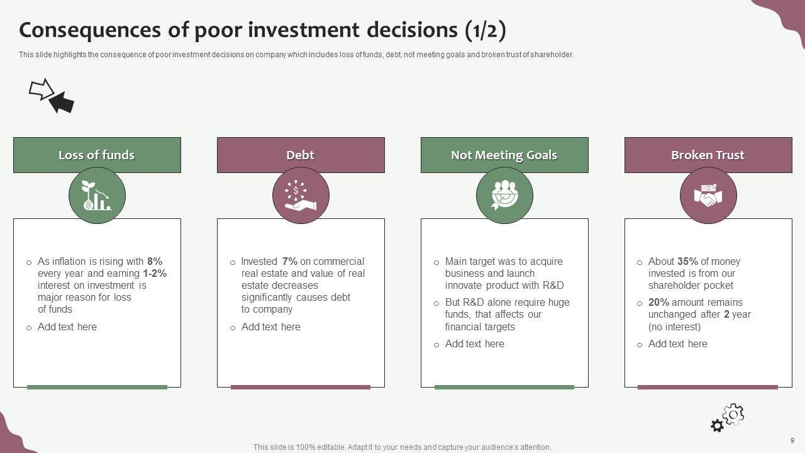This screenshot has height=453, width=805.
Task: Click the slide title about poor investment decisions
Action: coord(262,30)
